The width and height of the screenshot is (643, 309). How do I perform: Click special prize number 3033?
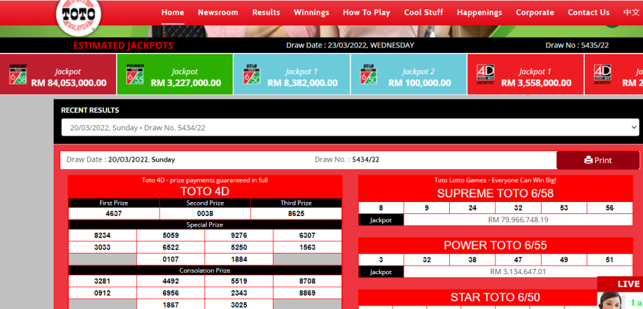[102, 247]
